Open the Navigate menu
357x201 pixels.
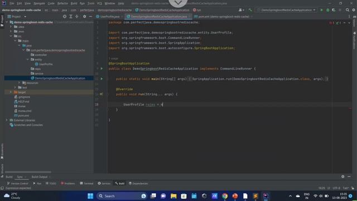pos(39,3)
